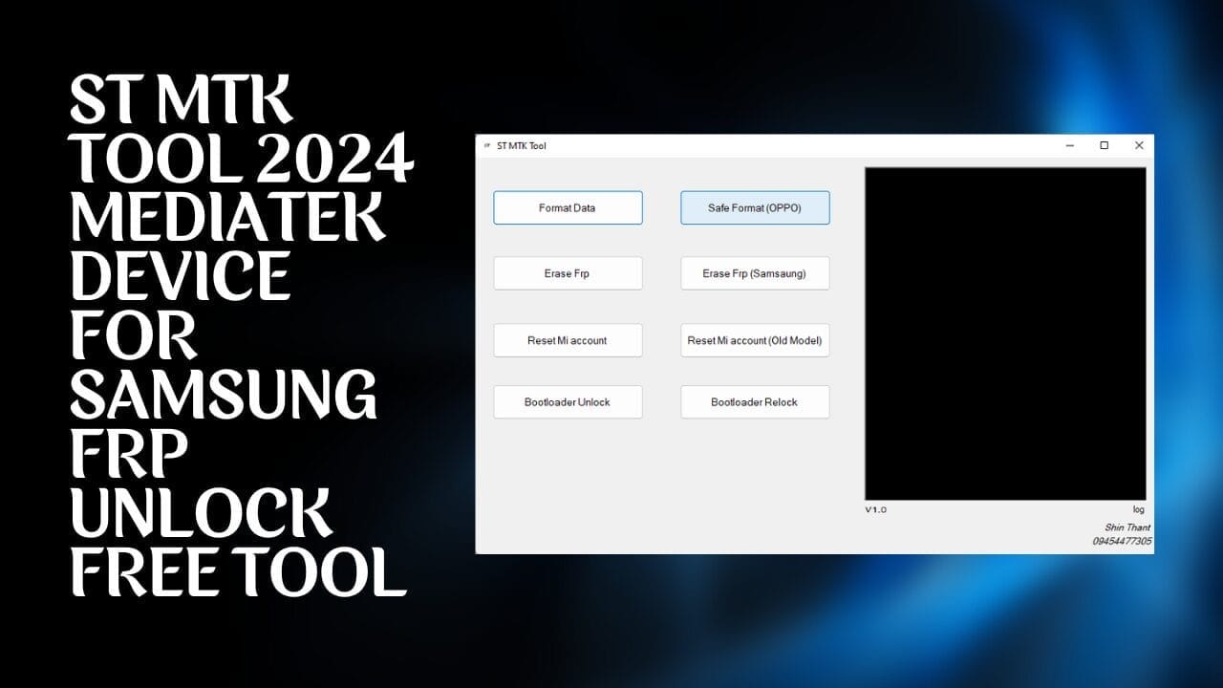The width and height of the screenshot is (1223, 688).
Task: Select Safe Format (OPPO) option
Action: pyautogui.click(x=755, y=208)
